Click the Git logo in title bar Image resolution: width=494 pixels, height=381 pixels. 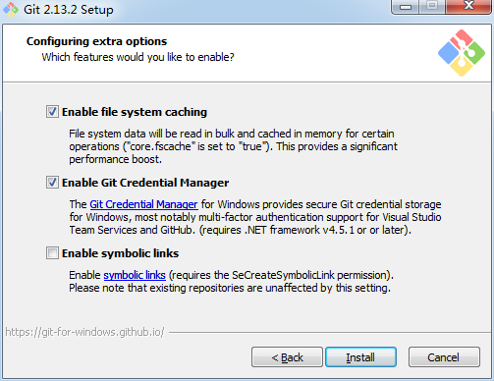pyautogui.click(x=11, y=10)
